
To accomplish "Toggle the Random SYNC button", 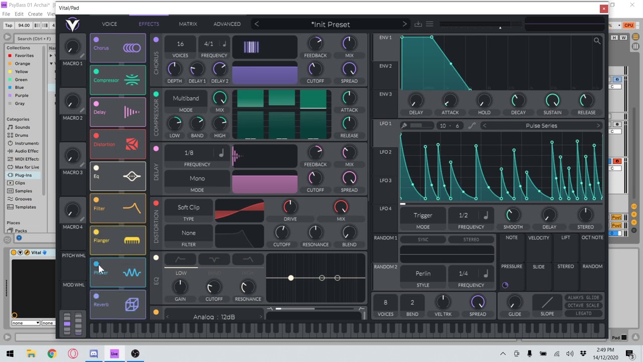I will 423,240.
